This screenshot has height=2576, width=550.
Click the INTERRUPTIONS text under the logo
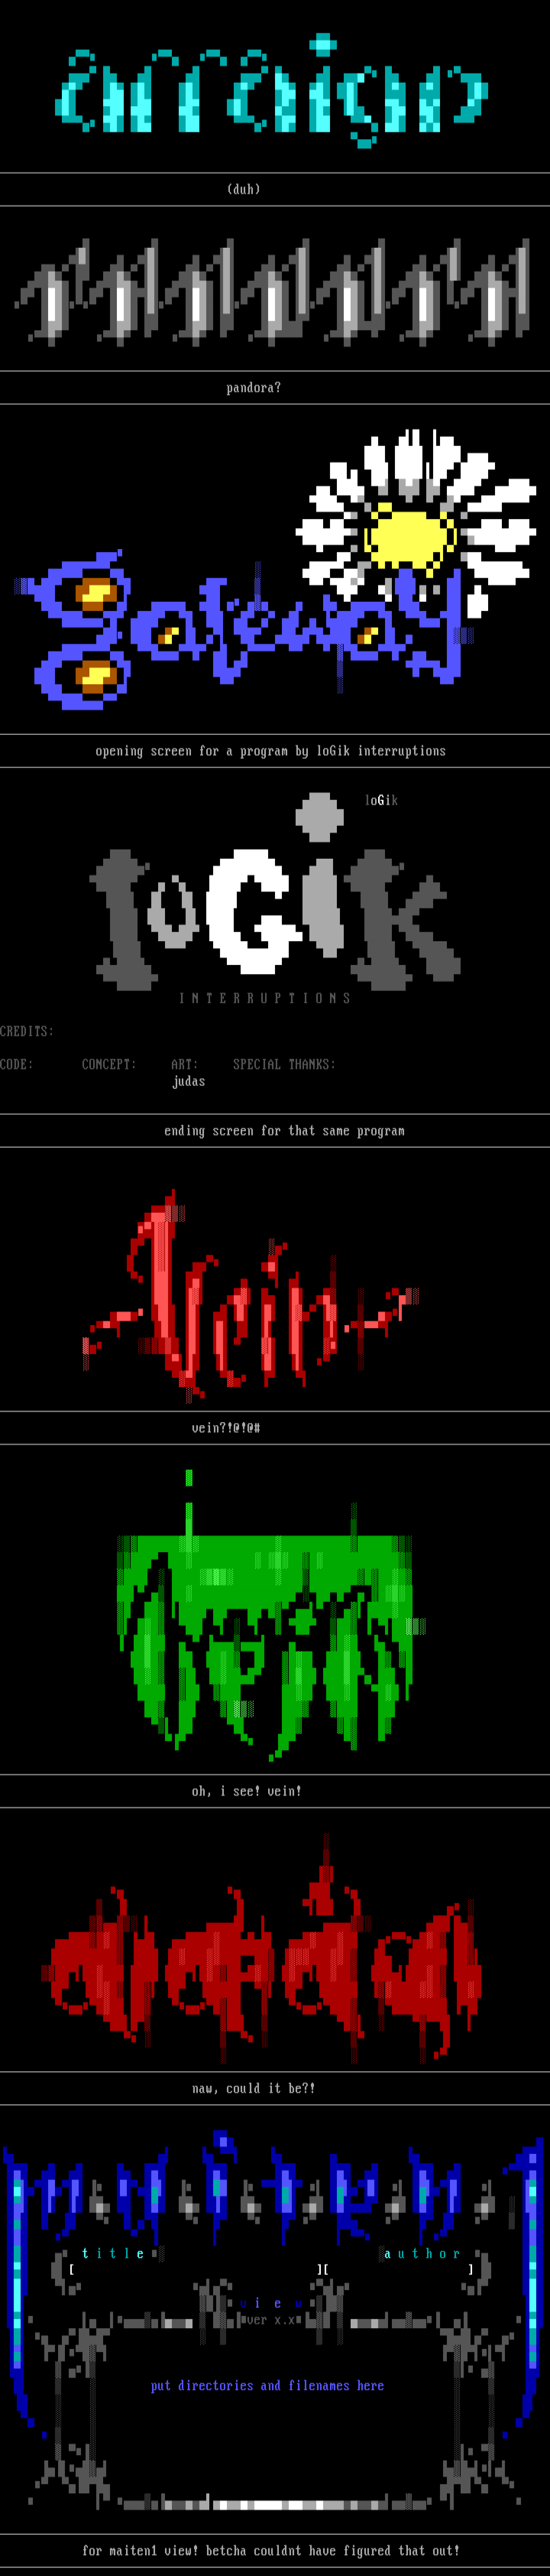(x=265, y=998)
